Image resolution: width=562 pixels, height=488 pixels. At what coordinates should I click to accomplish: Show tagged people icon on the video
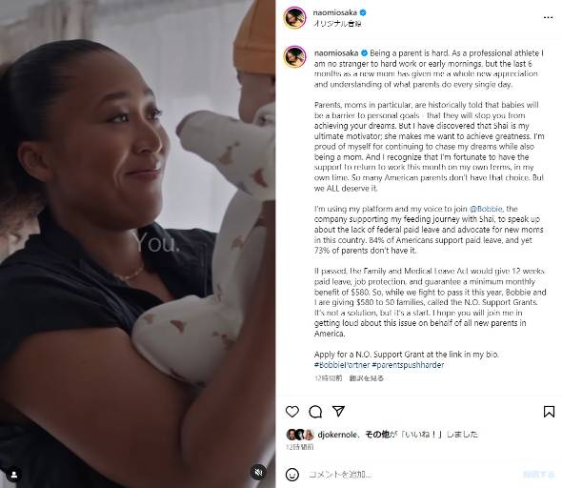pos(14,475)
